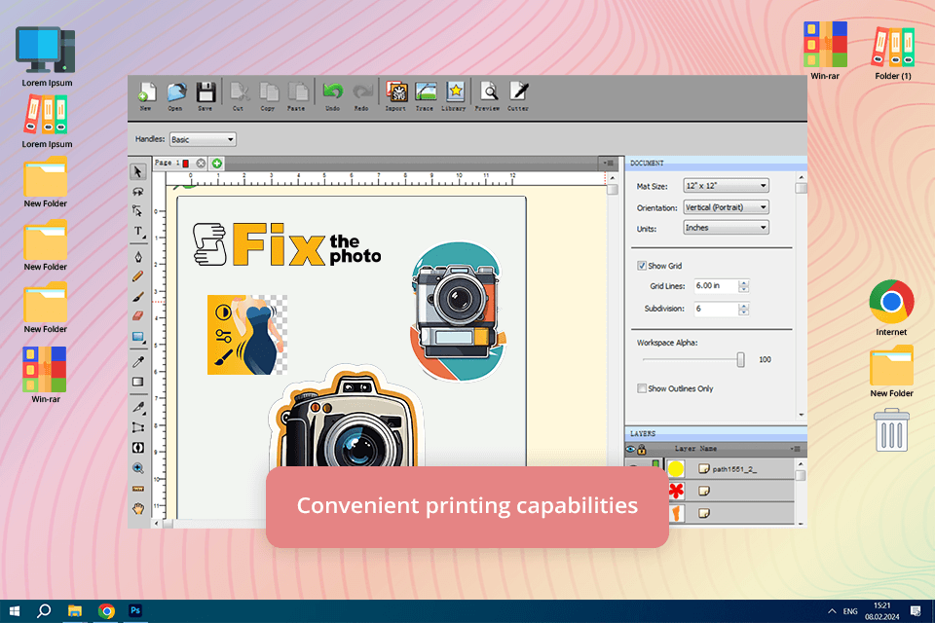Click the LAYERS panel header

coord(716,433)
